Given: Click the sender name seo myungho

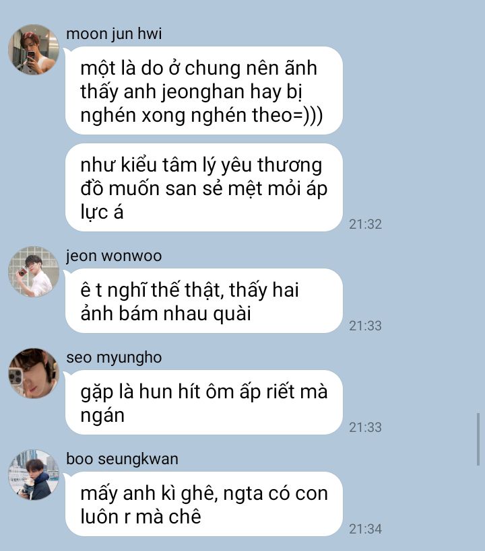Looking at the screenshot, I should point(114,358).
